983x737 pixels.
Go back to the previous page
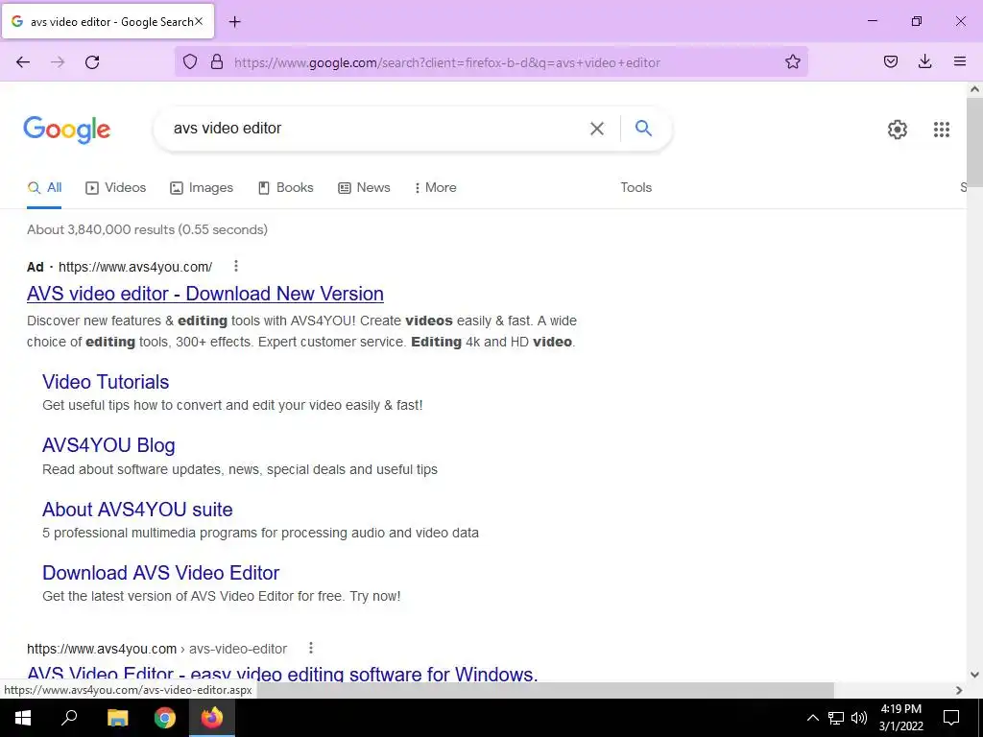23,62
